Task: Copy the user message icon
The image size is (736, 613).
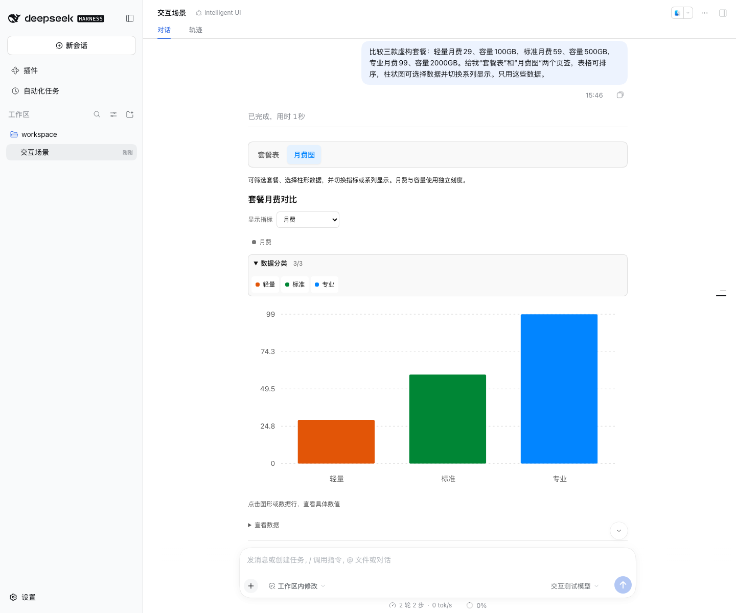Action: pyautogui.click(x=620, y=95)
